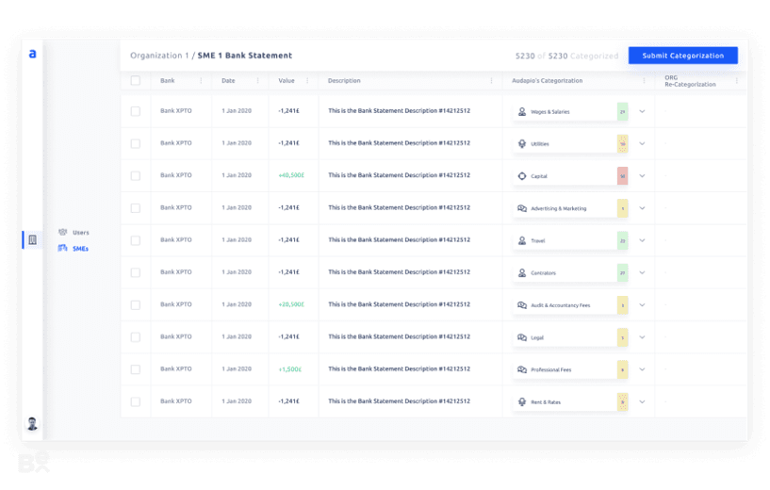Open the user profile avatar
770x490 pixels.
pos(32,423)
